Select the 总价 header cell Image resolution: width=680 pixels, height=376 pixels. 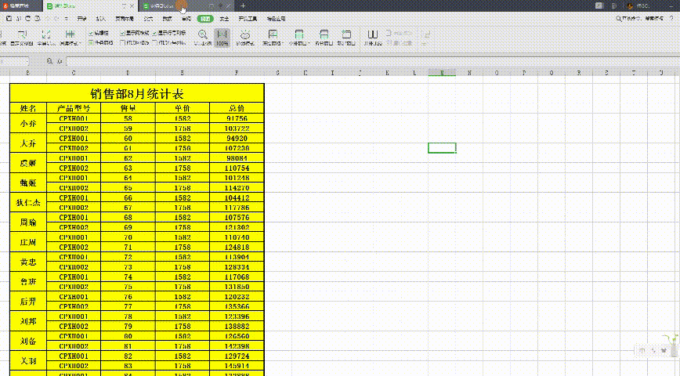coord(237,108)
